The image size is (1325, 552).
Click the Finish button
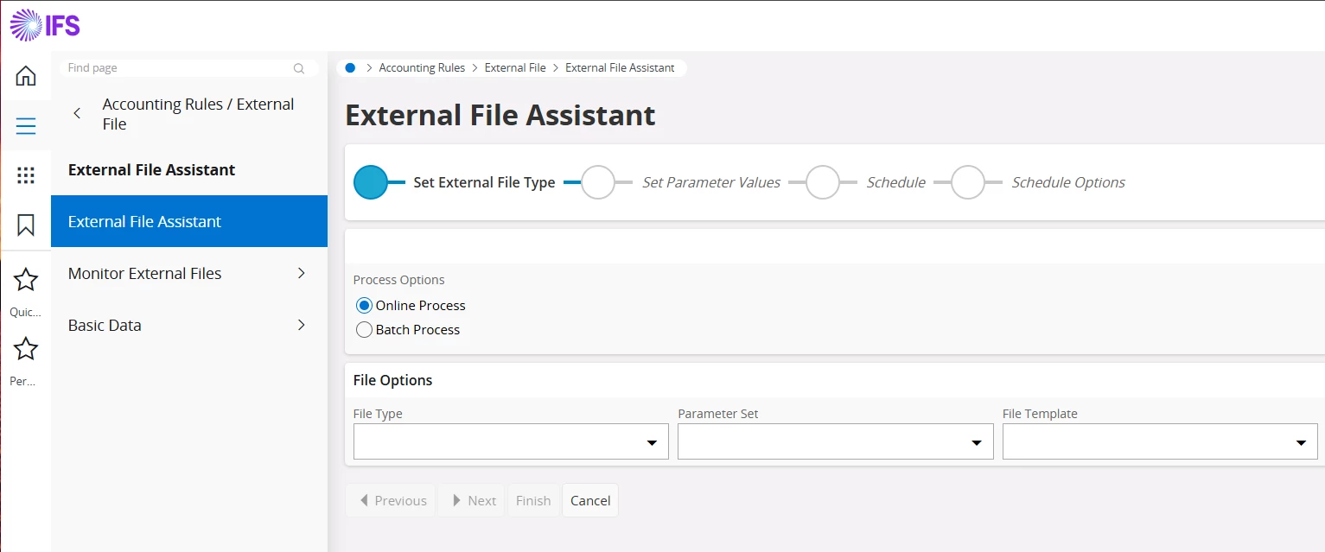click(533, 500)
